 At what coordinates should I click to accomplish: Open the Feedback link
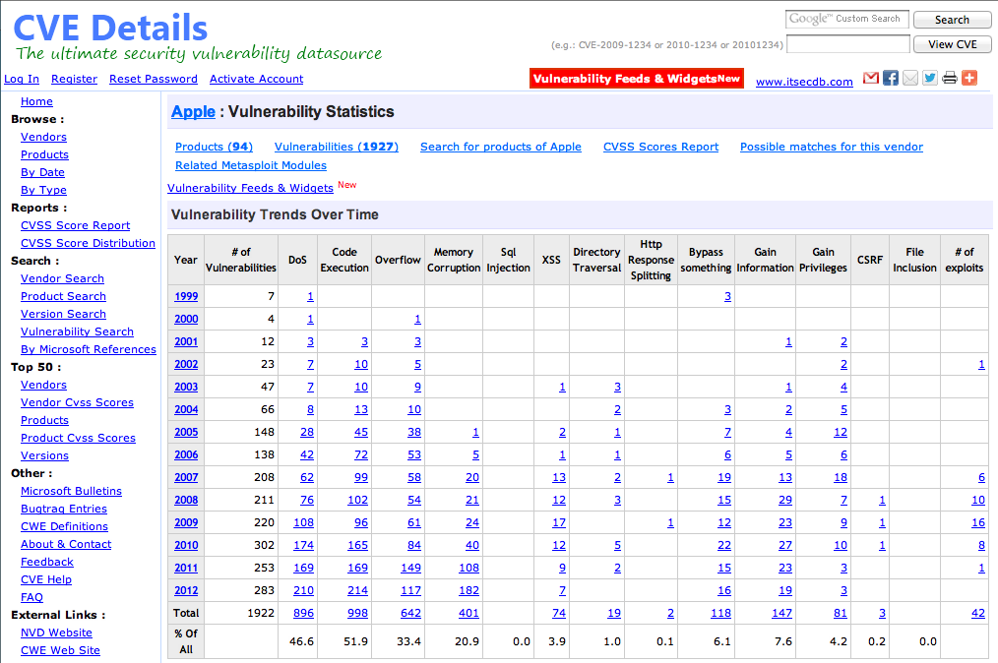[47, 563]
